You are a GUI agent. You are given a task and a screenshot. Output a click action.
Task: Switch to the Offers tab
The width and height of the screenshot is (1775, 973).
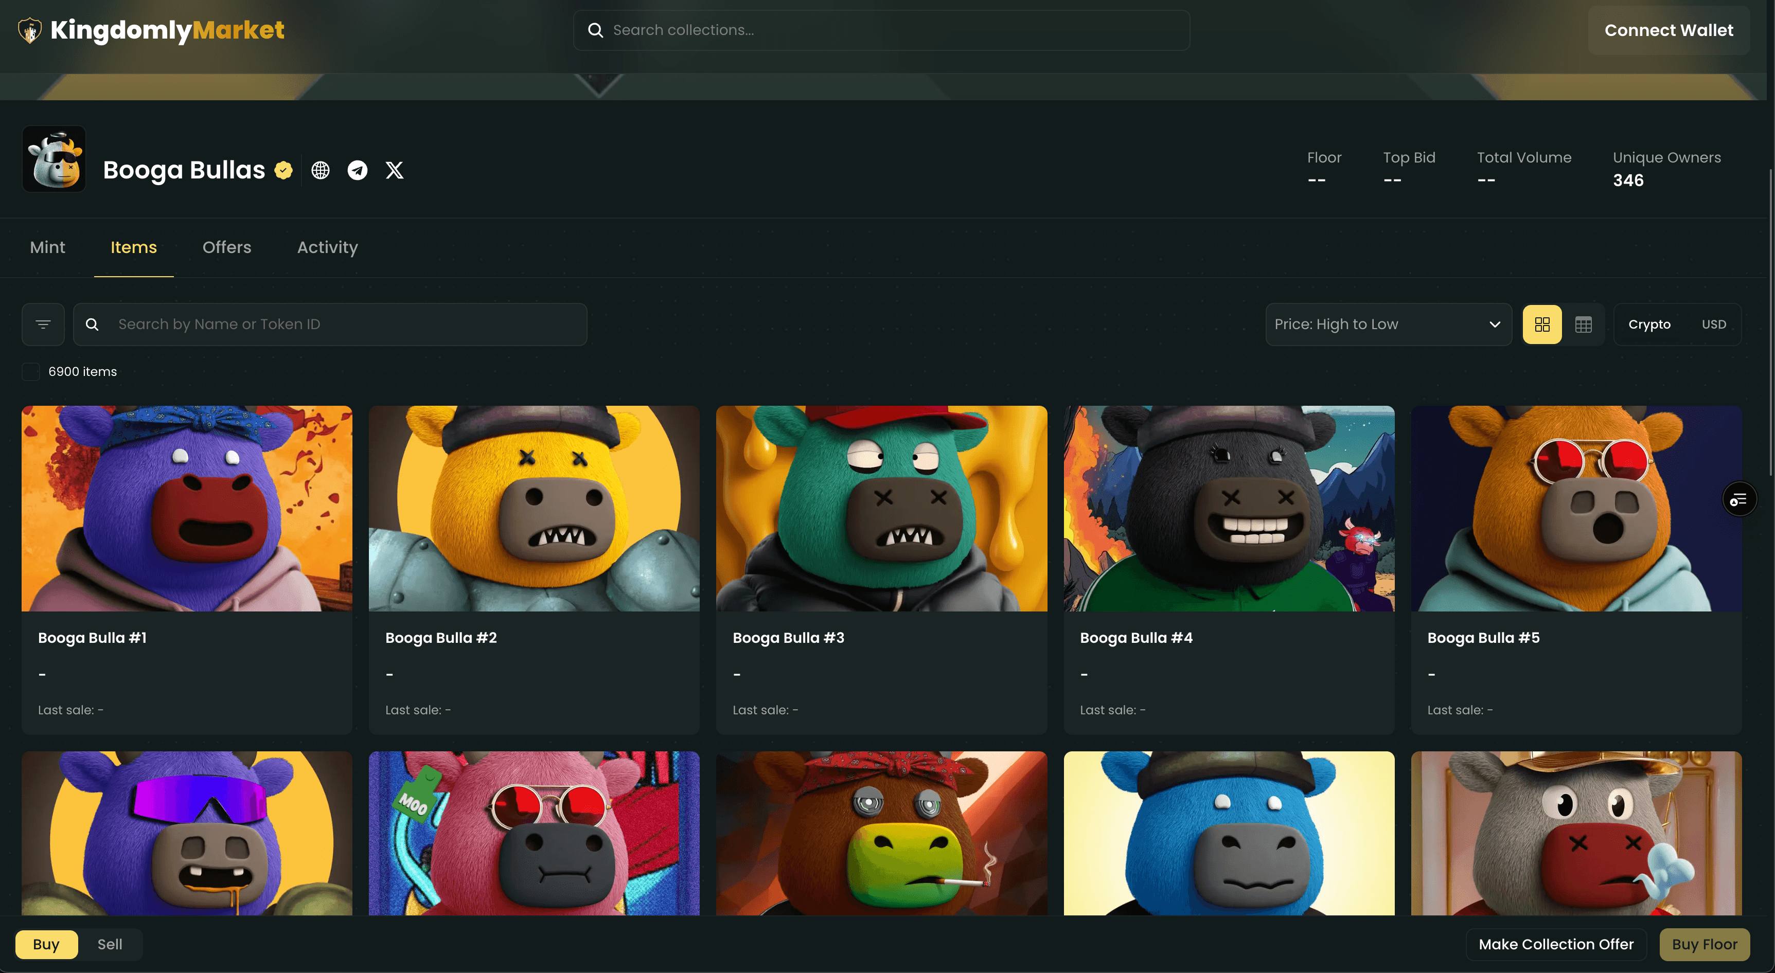point(227,247)
